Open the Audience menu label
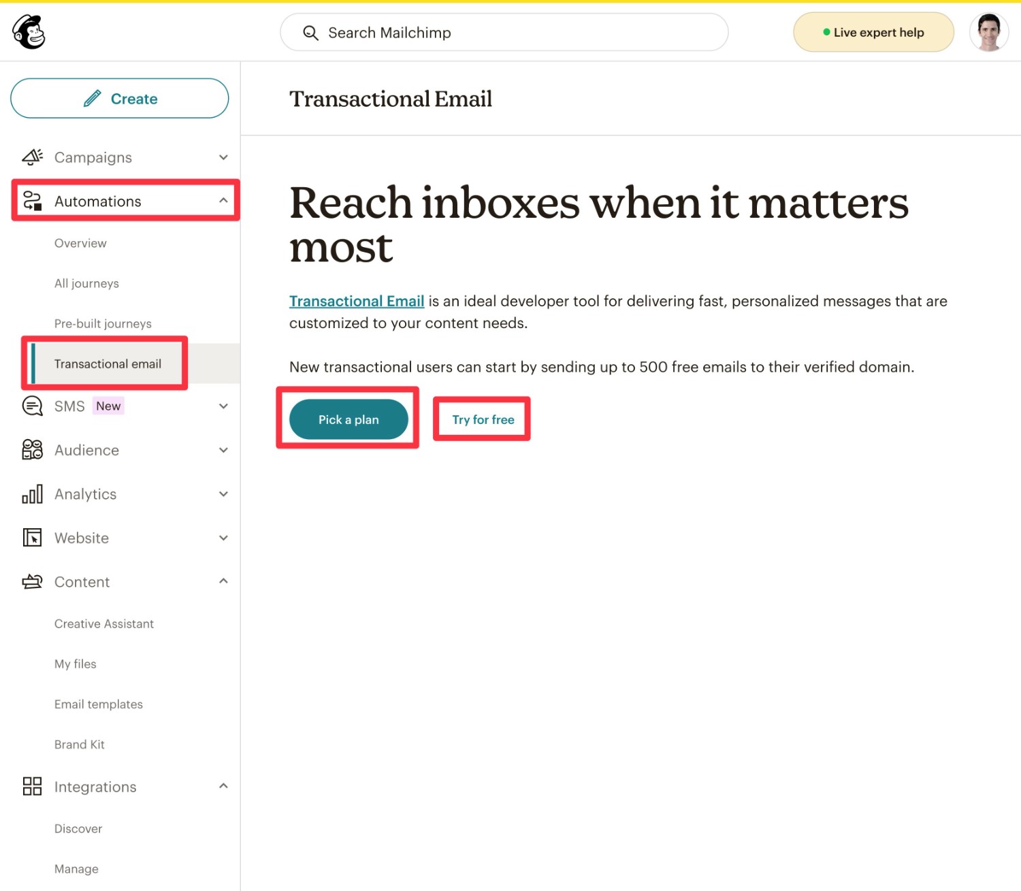Viewport: 1021px width, 891px height. click(86, 450)
